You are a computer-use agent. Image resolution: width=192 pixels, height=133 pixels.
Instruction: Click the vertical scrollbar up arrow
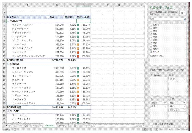tap(146, 5)
